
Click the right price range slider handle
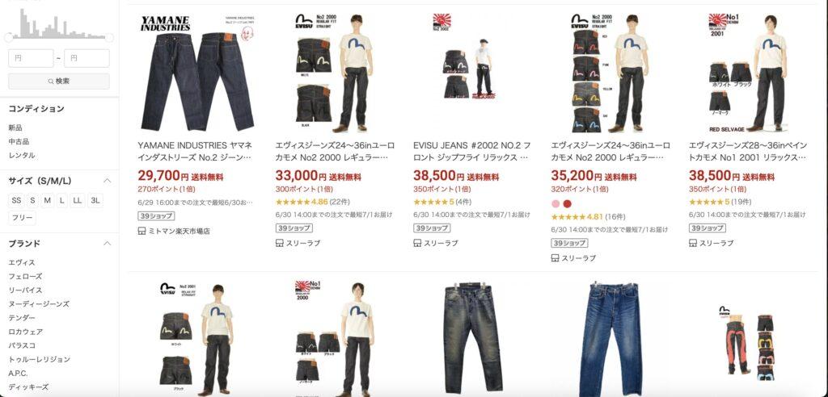coord(109,37)
